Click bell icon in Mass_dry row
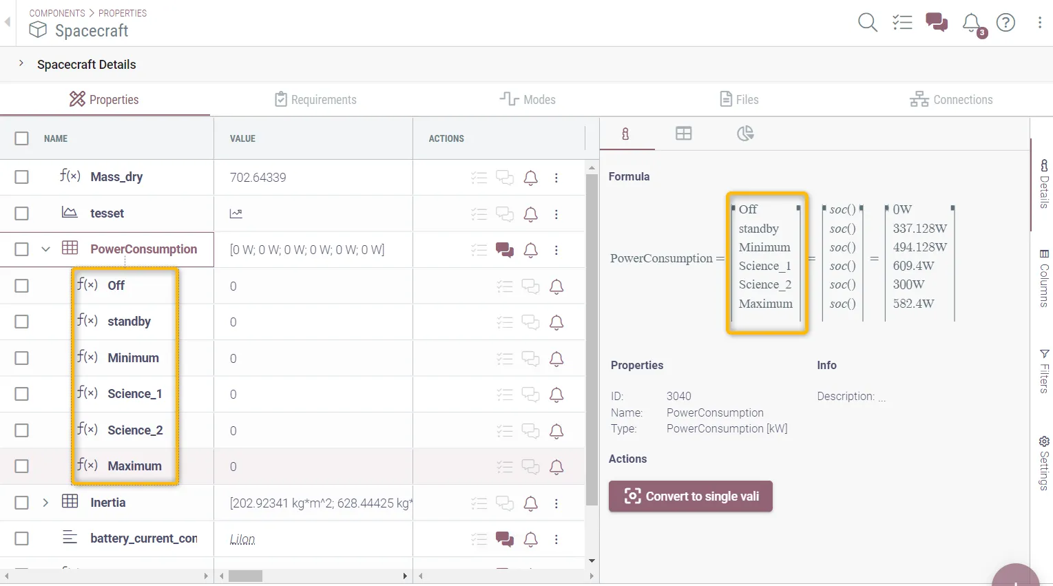 pos(530,178)
